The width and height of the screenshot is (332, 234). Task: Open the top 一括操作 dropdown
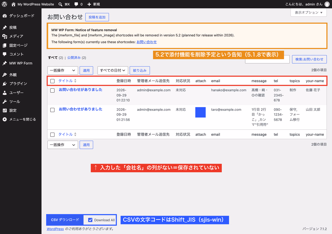63,70
